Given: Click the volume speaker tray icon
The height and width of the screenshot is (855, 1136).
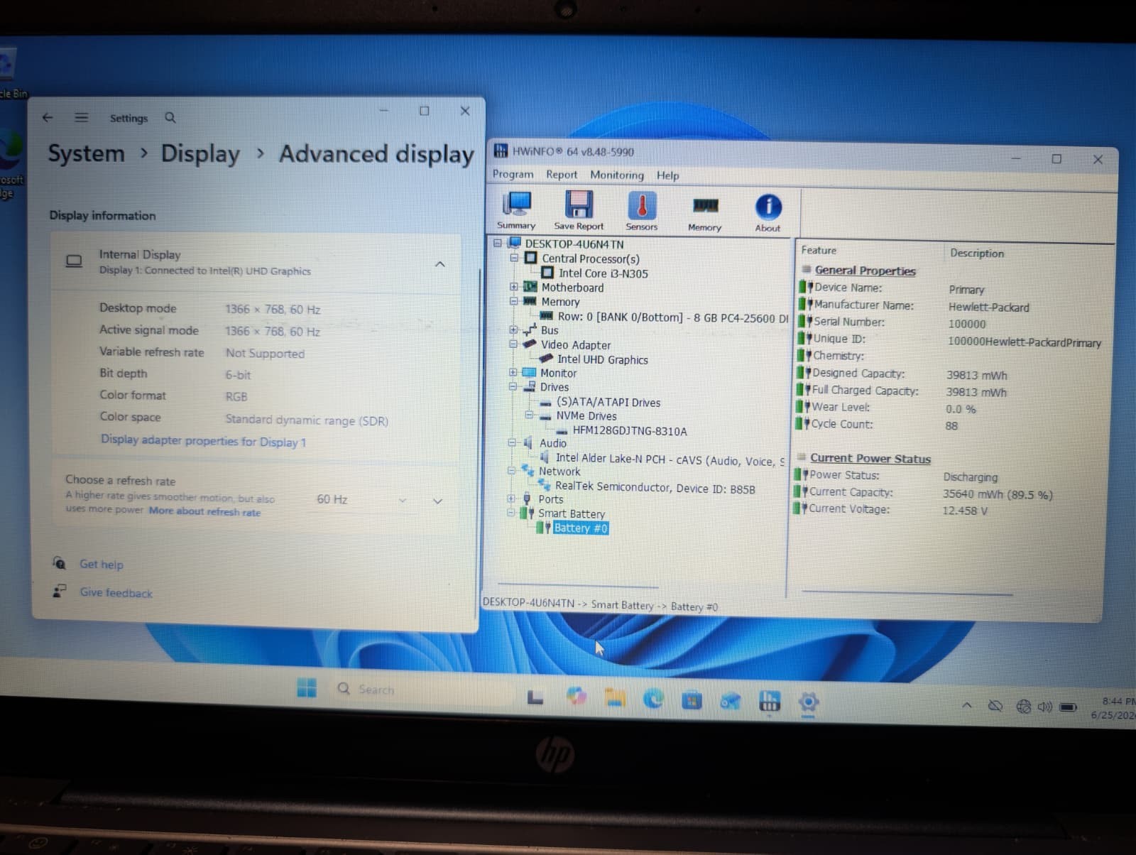Looking at the screenshot, I should pos(1044,707).
